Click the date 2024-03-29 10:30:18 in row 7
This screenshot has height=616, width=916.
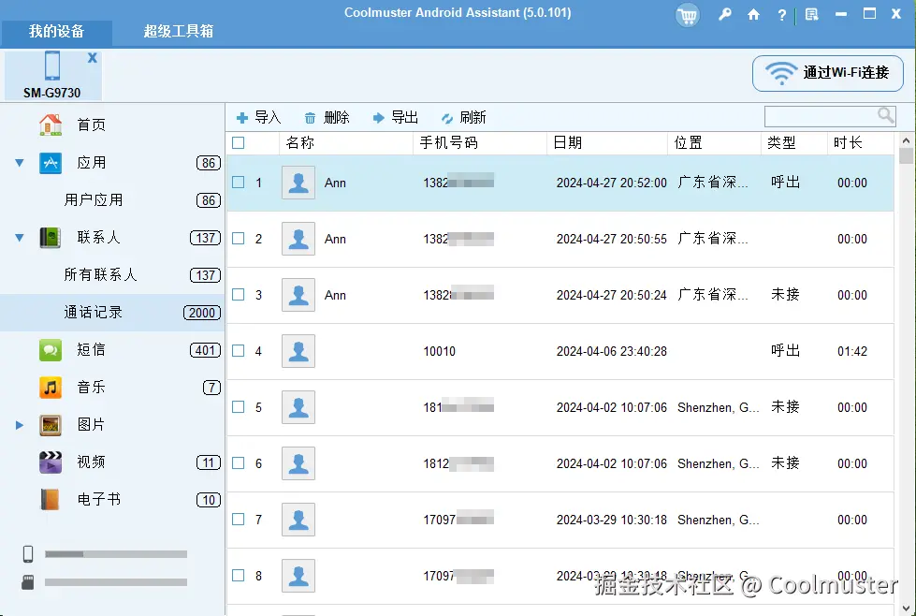pyautogui.click(x=612, y=520)
